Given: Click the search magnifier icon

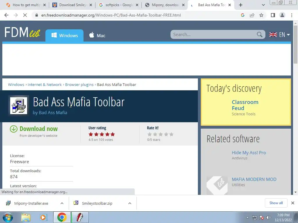Looking at the screenshot, I should click(x=259, y=35).
